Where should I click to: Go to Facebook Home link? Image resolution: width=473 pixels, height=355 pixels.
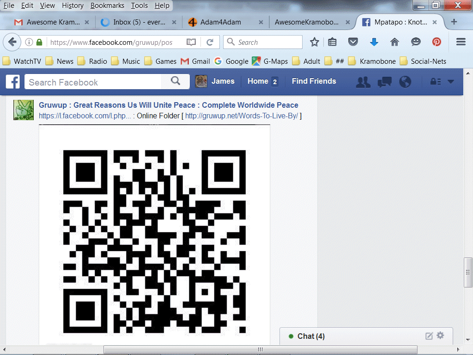[258, 81]
